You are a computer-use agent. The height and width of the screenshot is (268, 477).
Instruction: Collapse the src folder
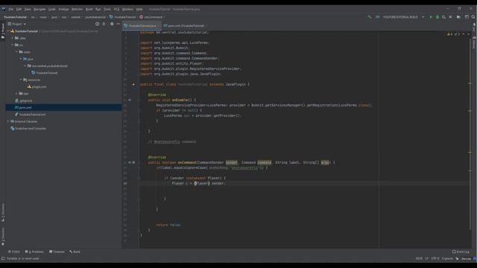[13, 45]
